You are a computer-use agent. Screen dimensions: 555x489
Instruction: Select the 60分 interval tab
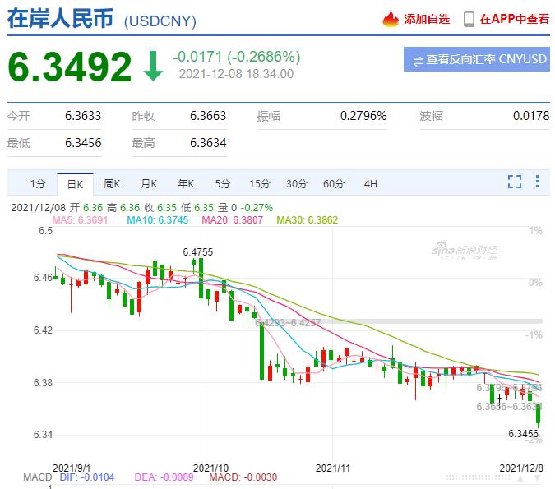[x=334, y=183]
